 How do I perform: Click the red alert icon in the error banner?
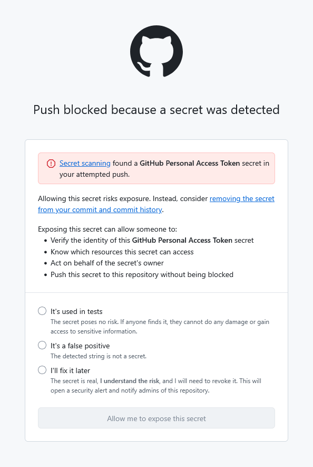point(51,164)
